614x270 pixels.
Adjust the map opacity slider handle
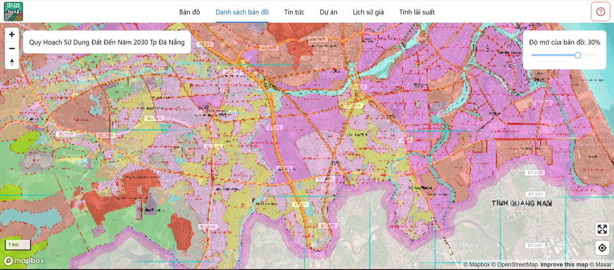tap(578, 55)
